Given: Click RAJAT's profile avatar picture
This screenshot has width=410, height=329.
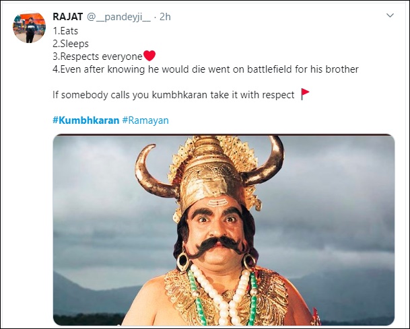Looking at the screenshot, I should click(x=29, y=26).
